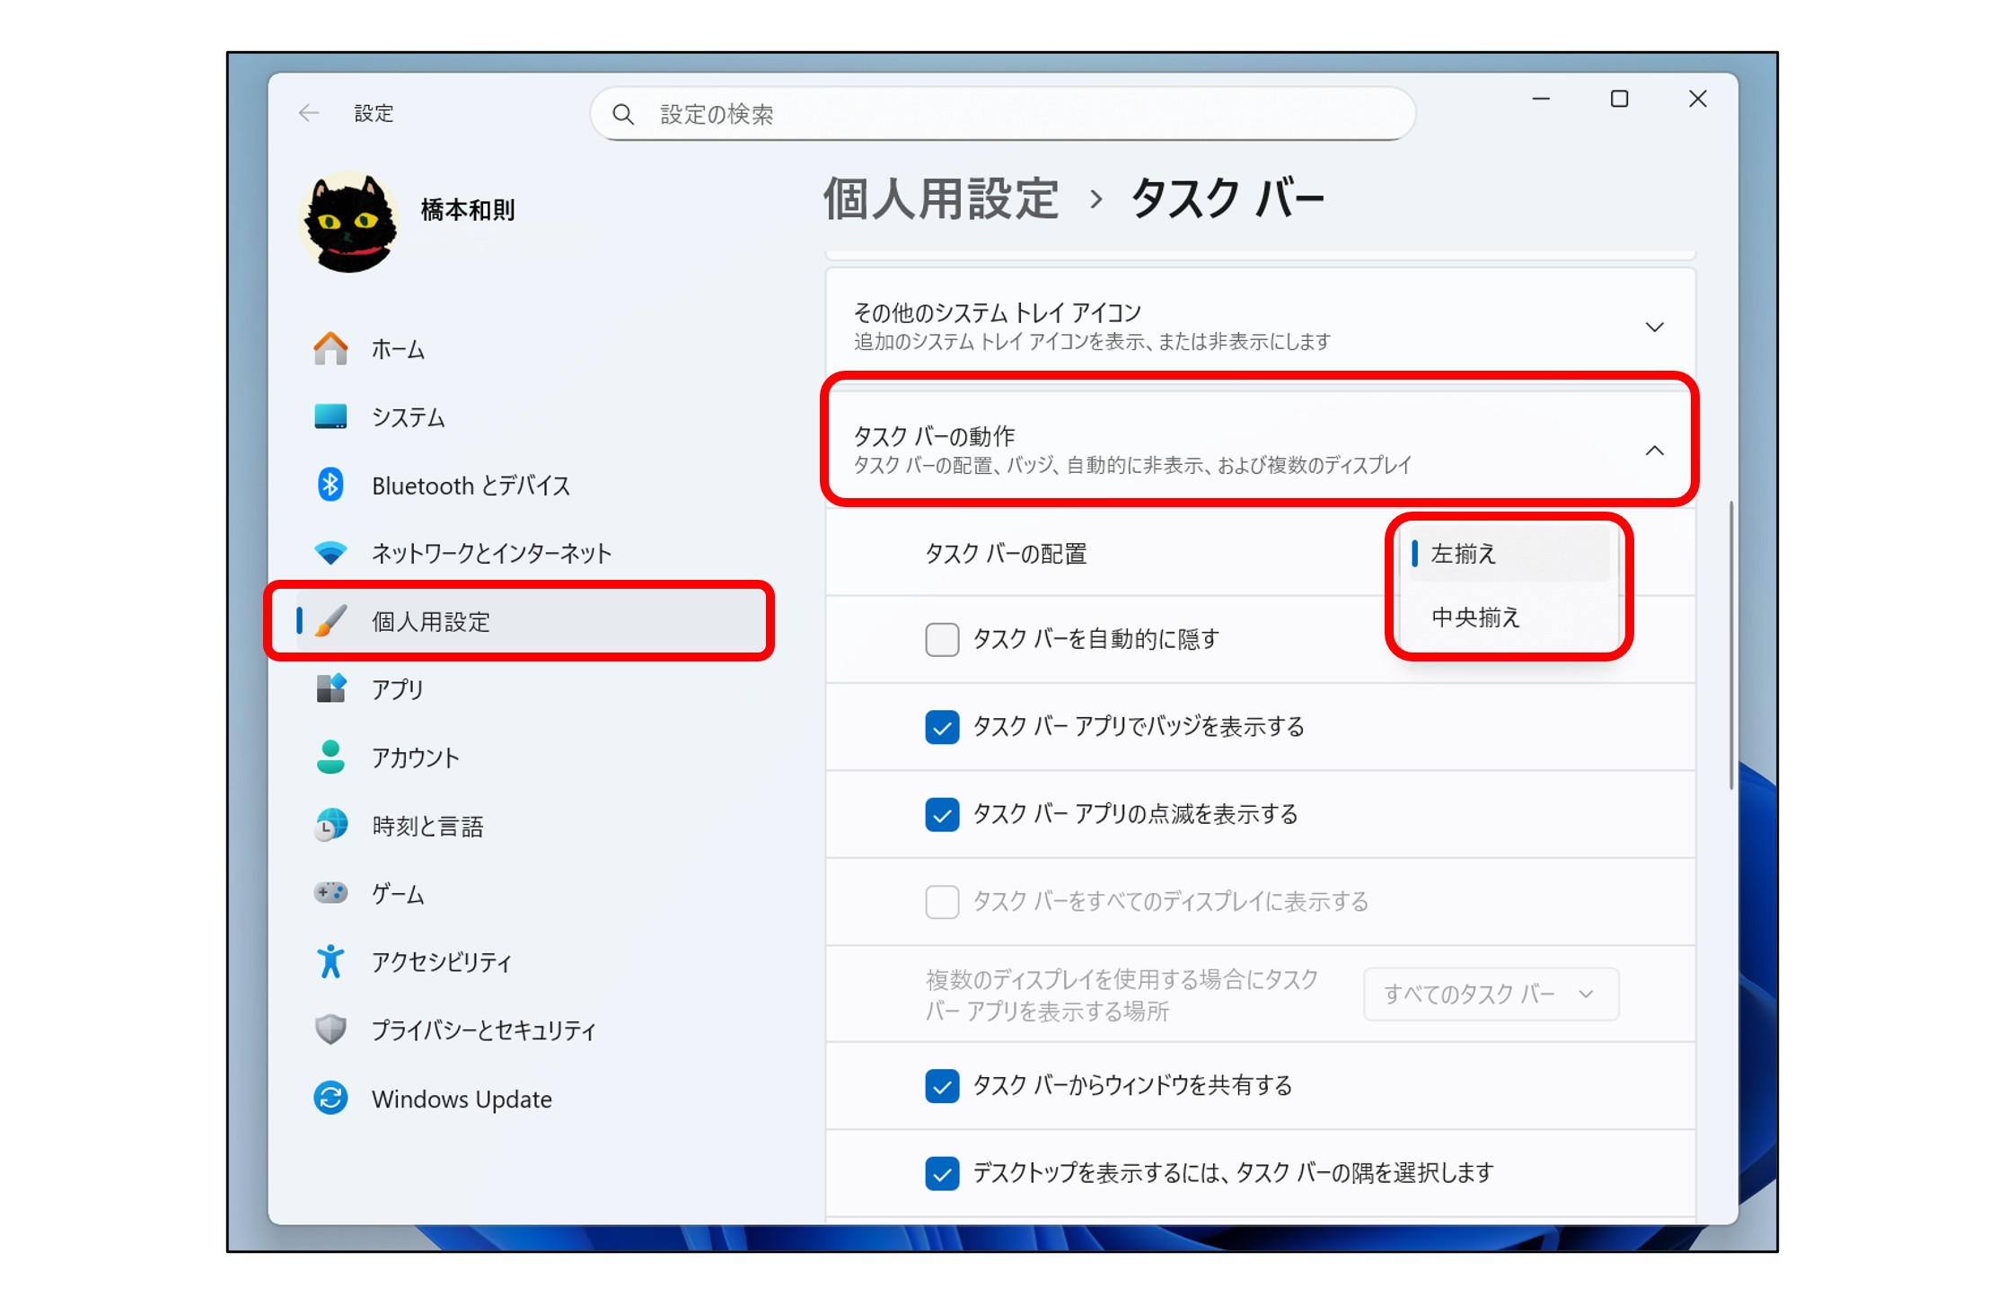Open the すべてのタスク バー dropdown
Image resolution: width=2006 pixels, height=1305 pixels.
click(x=1490, y=994)
